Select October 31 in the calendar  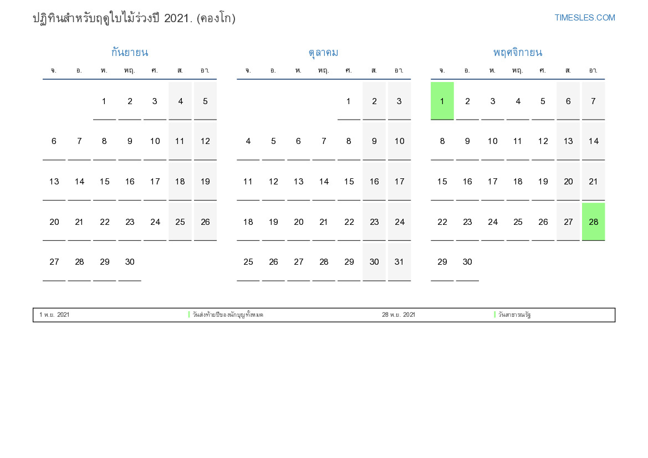399,262
